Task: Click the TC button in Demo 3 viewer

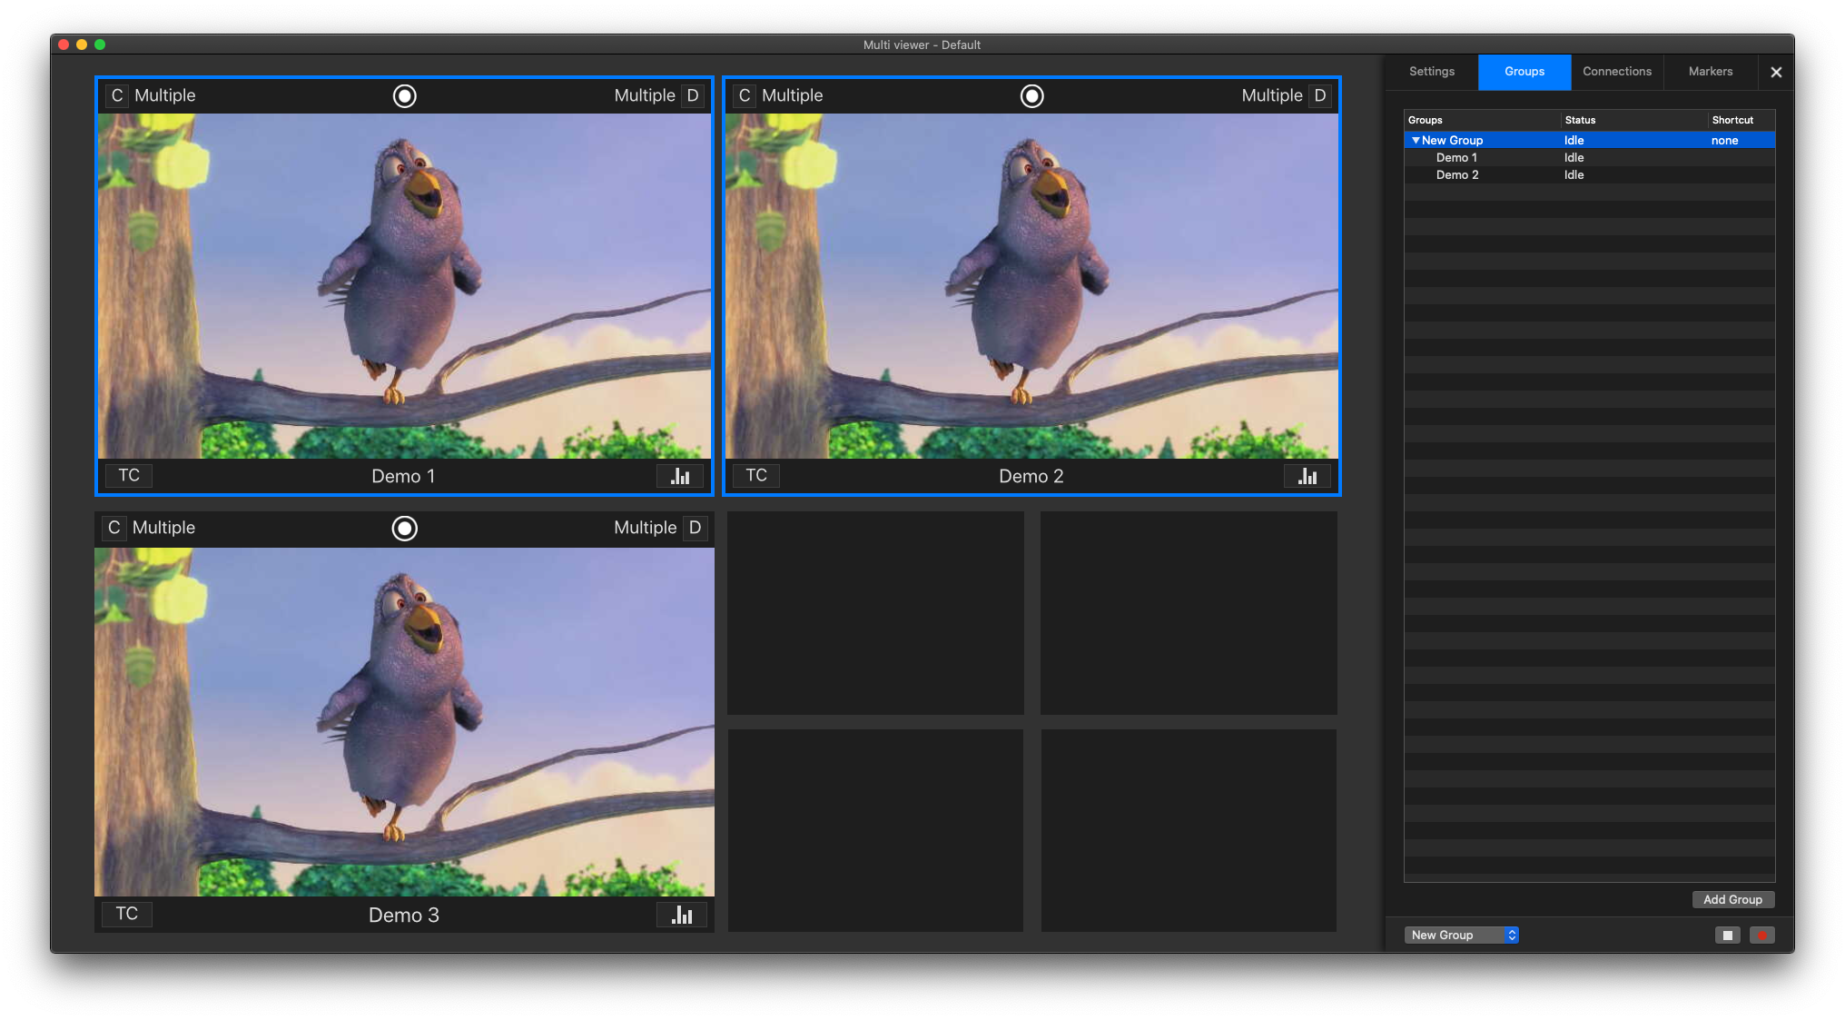Action: [x=127, y=914]
